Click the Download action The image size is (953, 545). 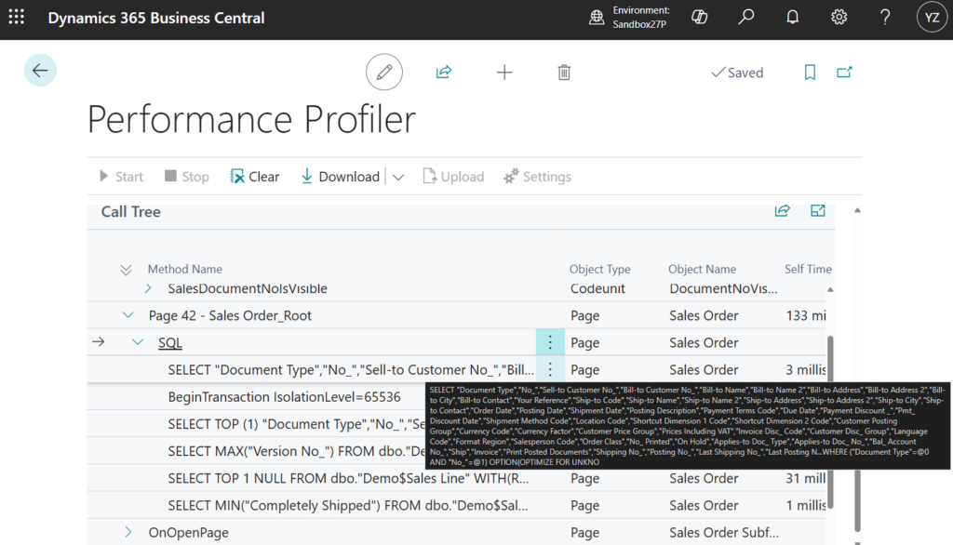pyautogui.click(x=340, y=177)
